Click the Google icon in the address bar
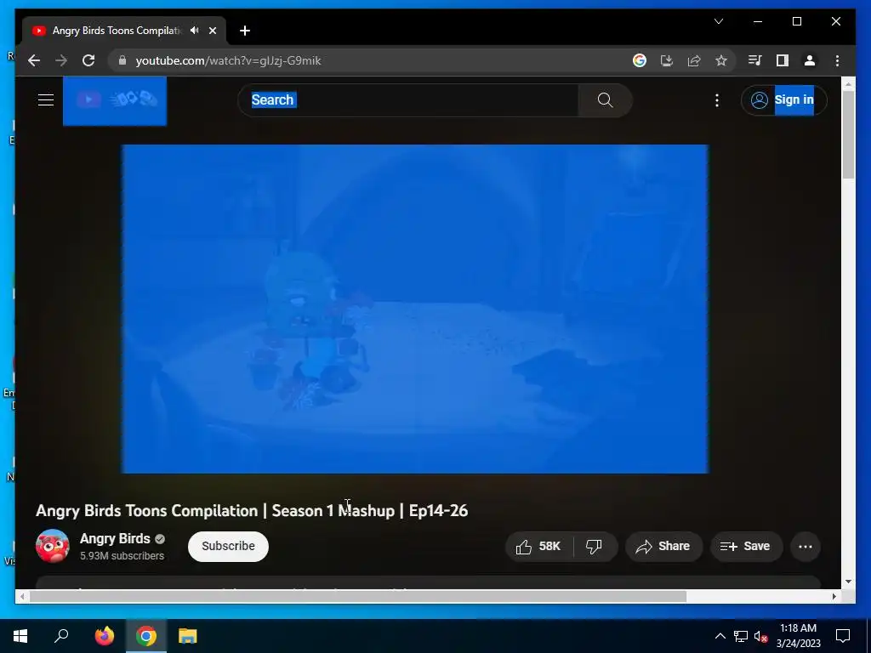Screen dimensions: 871x653 (x=640, y=60)
